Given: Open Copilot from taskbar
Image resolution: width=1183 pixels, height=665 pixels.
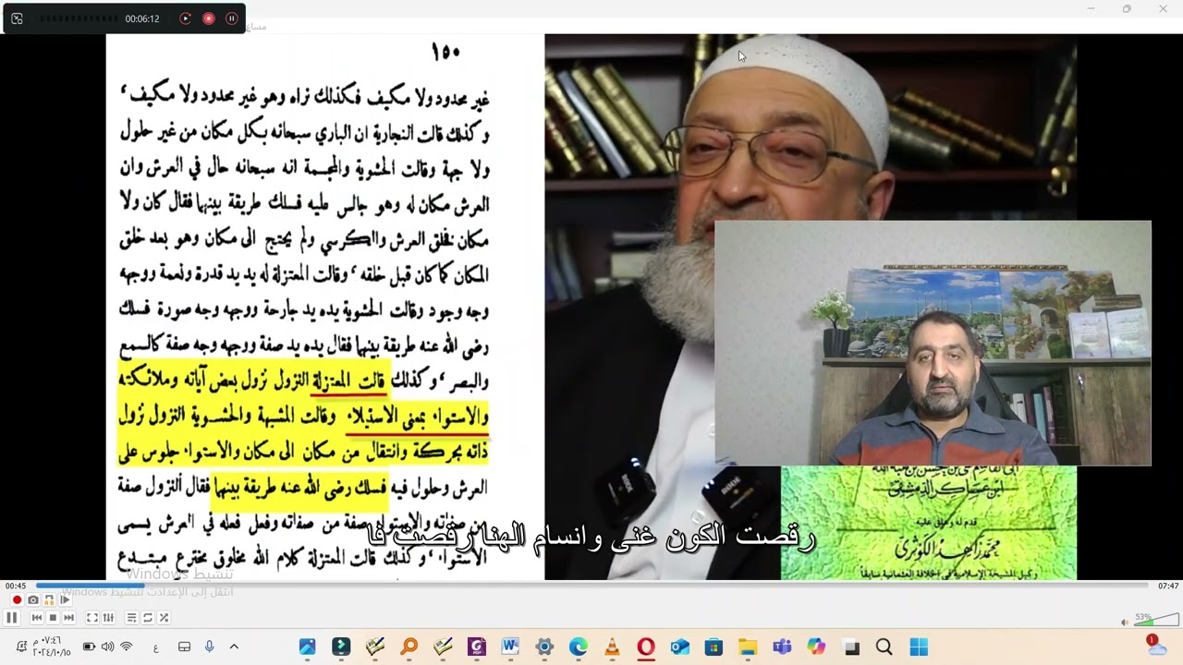Looking at the screenshot, I should click(816, 647).
